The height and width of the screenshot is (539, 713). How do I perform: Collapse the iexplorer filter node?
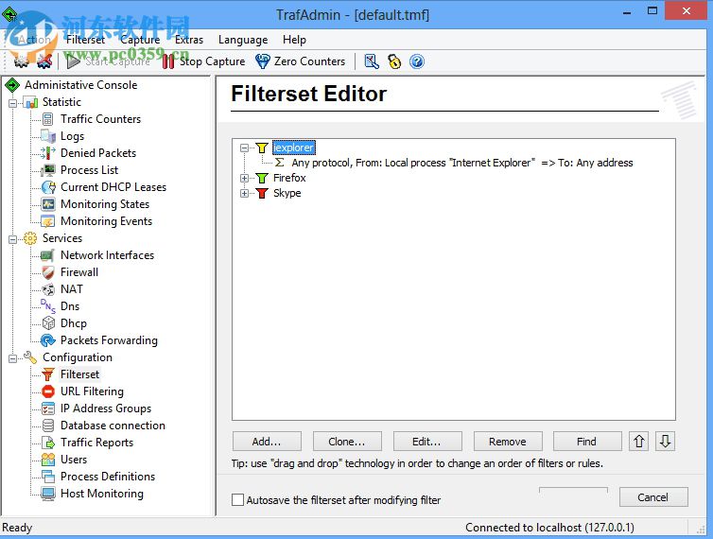point(244,148)
